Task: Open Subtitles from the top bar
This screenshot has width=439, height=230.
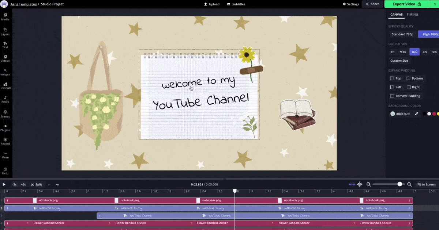Action: click(x=236, y=4)
